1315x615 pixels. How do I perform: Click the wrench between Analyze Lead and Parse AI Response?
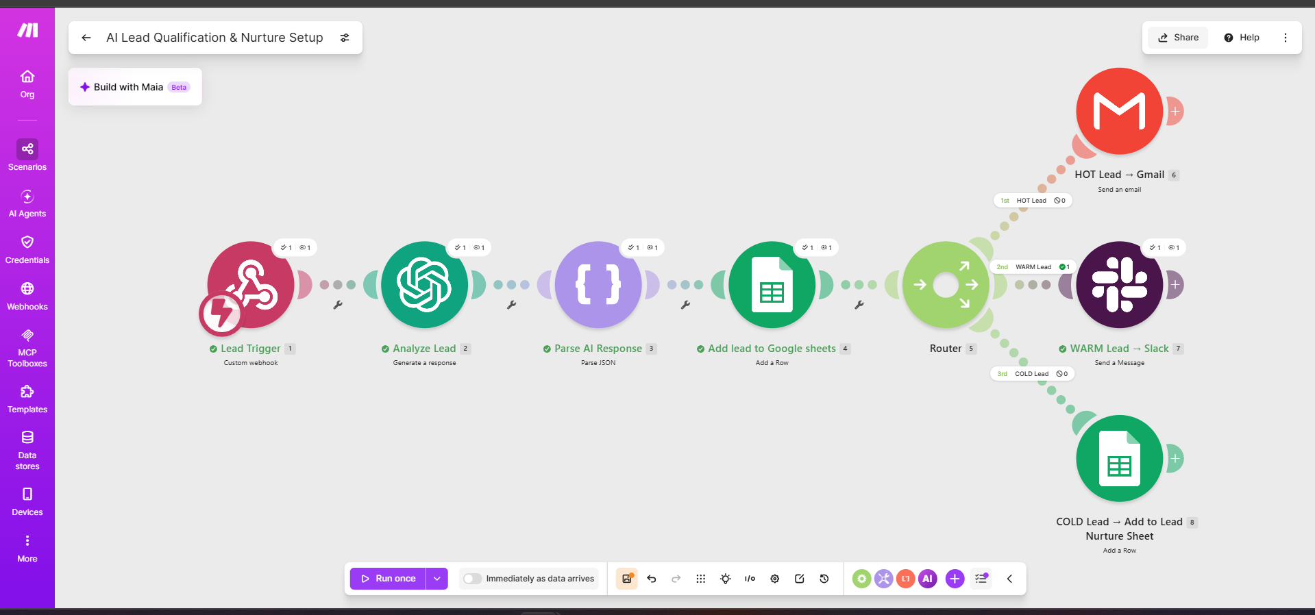(x=511, y=305)
